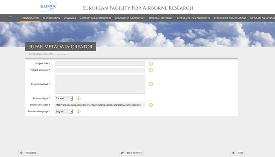Switch to the Classification tab
The height and width of the screenshot is (157, 275).
coord(51,18)
